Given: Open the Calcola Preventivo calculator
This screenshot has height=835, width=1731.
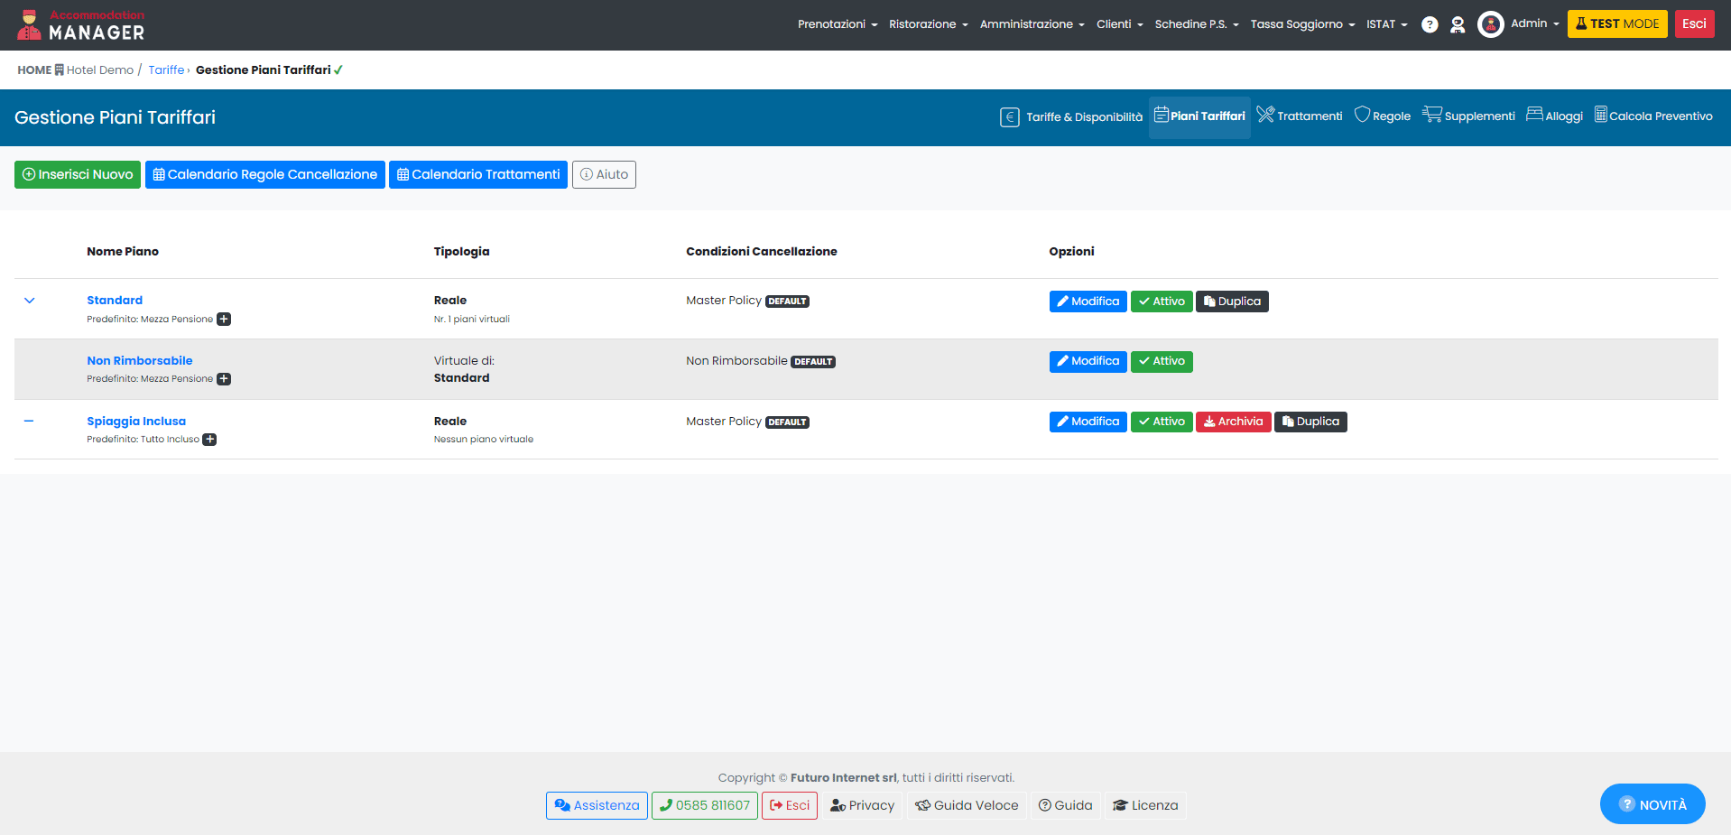Looking at the screenshot, I should point(1652,116).
